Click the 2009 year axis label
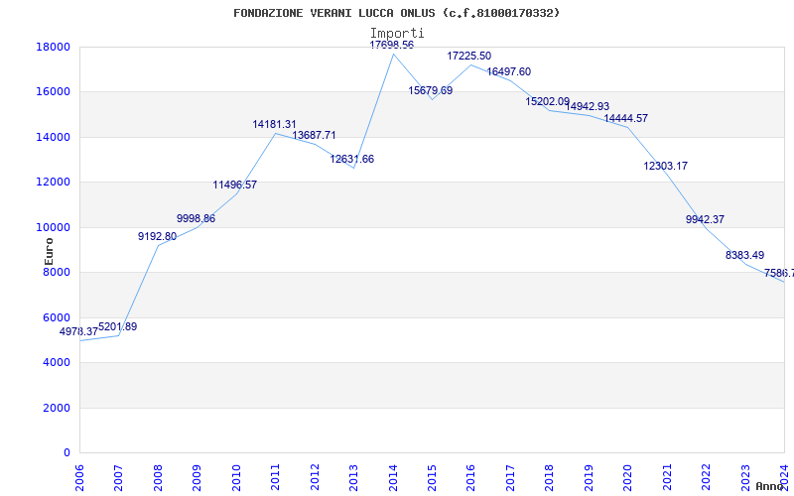Image resolution: width=794 pixels, height=496 pixels. (x=197, y=477)
